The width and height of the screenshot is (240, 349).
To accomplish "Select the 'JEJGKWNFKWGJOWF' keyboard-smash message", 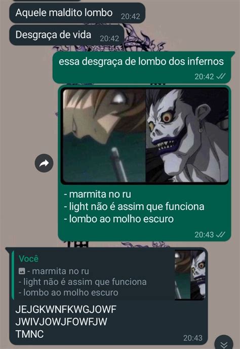I will point(66,309).
